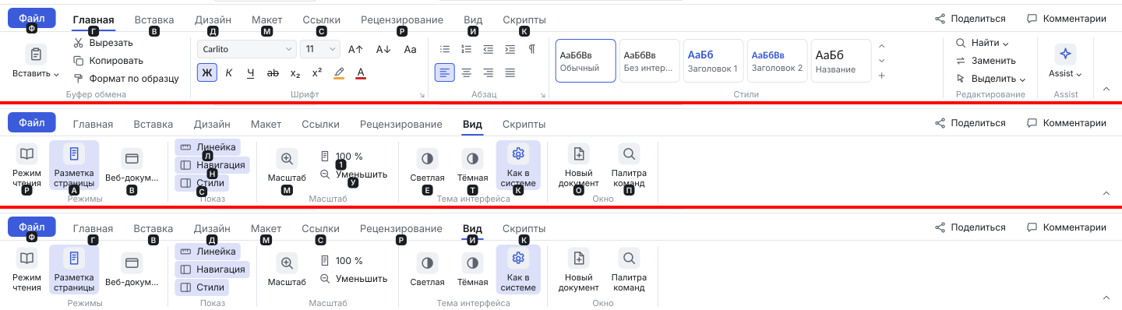Add a new style with the plus icon
Viewport: 1122px width, 310px height.
[881, 76]
